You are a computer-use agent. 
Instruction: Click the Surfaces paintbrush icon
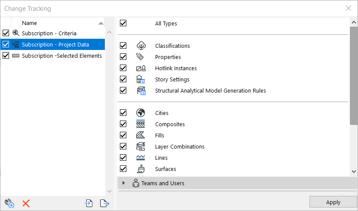click(x=141, y=169)
